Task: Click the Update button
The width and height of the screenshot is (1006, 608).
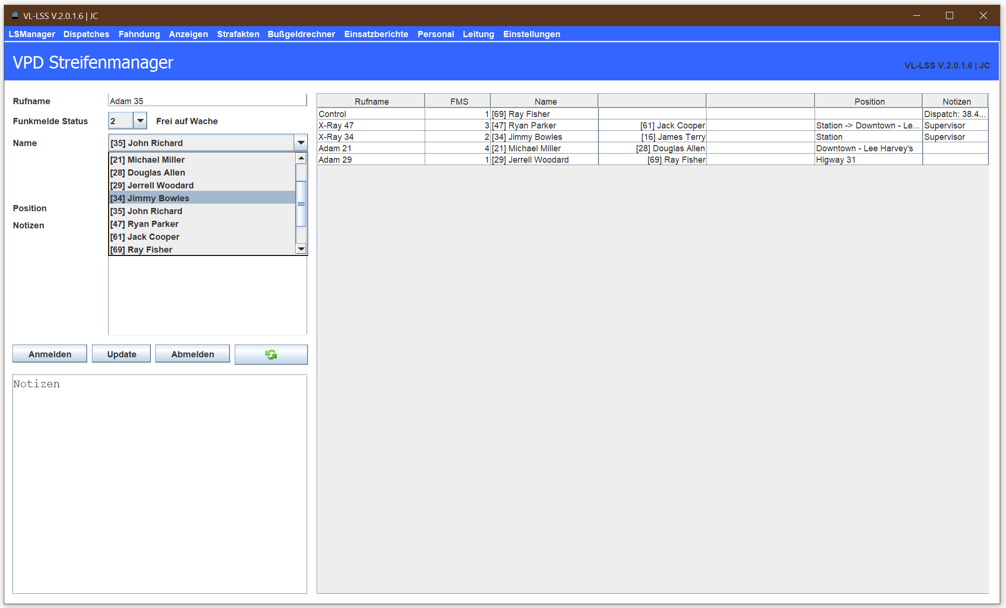Action: click(x=121, y=354)
